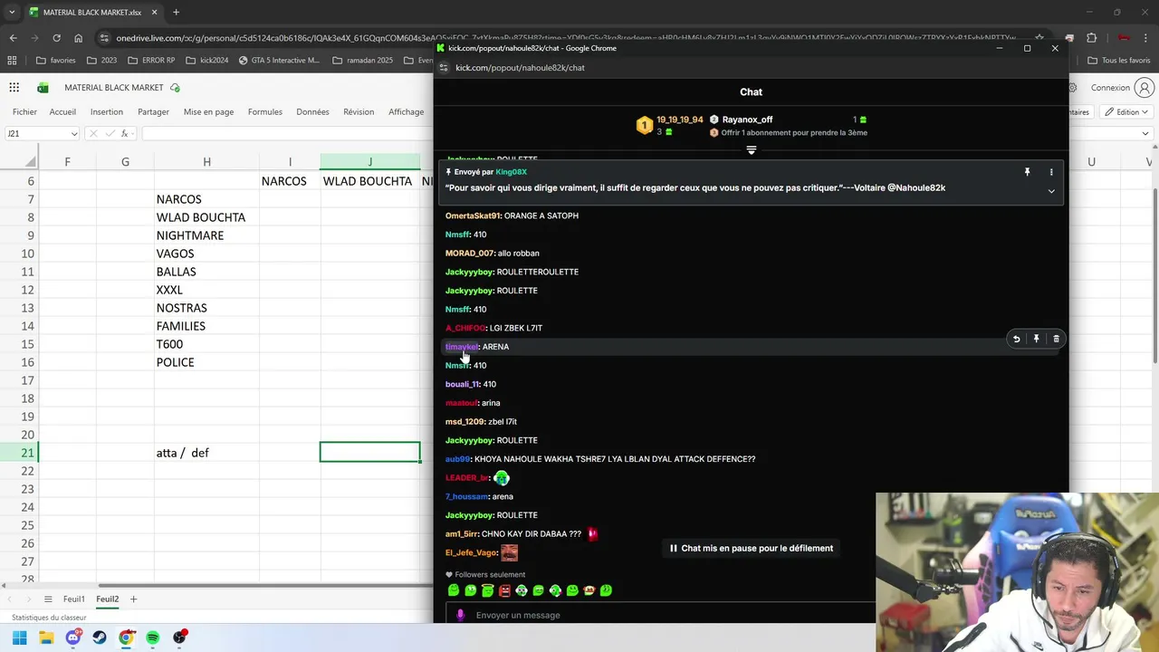
Task: Click the Rayanox_off leaderboard name
Action: click(x=747, y=120)
